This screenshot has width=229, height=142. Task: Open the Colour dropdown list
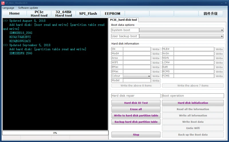click(x=137, y=76)
